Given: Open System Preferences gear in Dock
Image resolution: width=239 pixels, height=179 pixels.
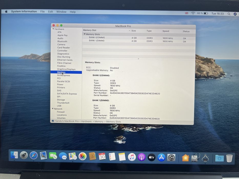Looking at the screenshot, I should (171, 158).
